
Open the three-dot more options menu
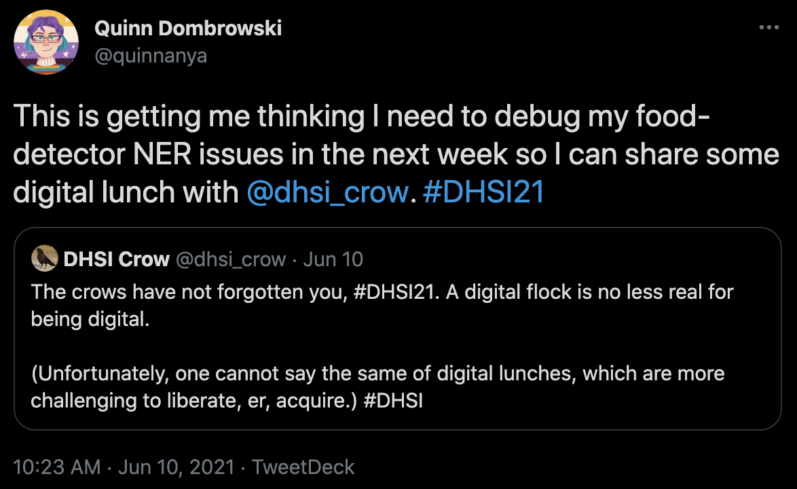point(768,28)
